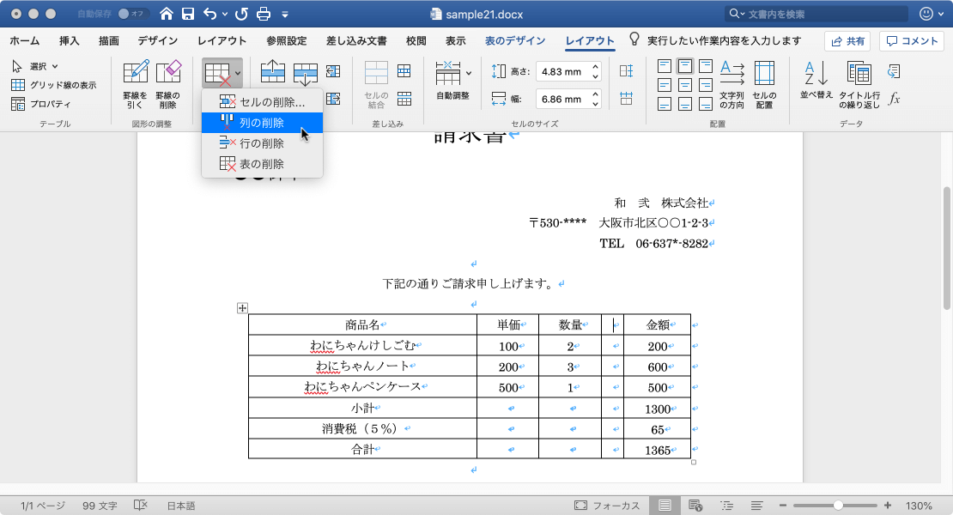Click the Home icon in the title bar

[166, 14]
